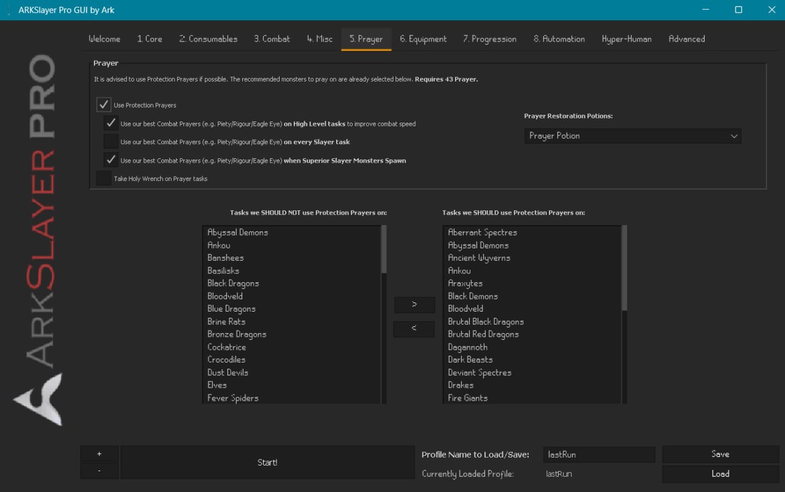The height and width of the screenshot is (492, 785).
Task: Move selected task left with < button
Action: [x=414, y=329]
